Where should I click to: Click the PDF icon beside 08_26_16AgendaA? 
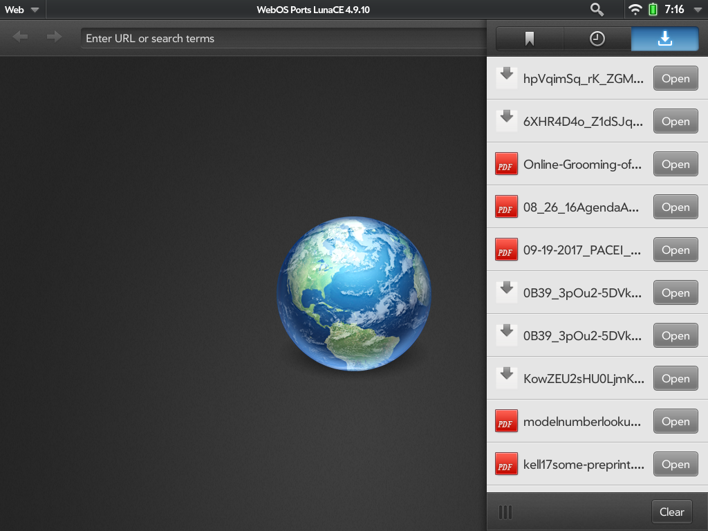[x=507, y=207]
